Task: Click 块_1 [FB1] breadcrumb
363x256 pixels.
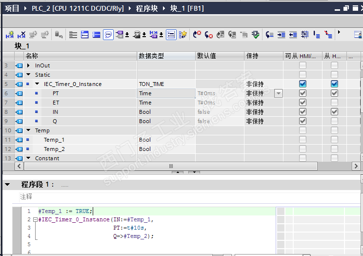Action: coord(187,9)
